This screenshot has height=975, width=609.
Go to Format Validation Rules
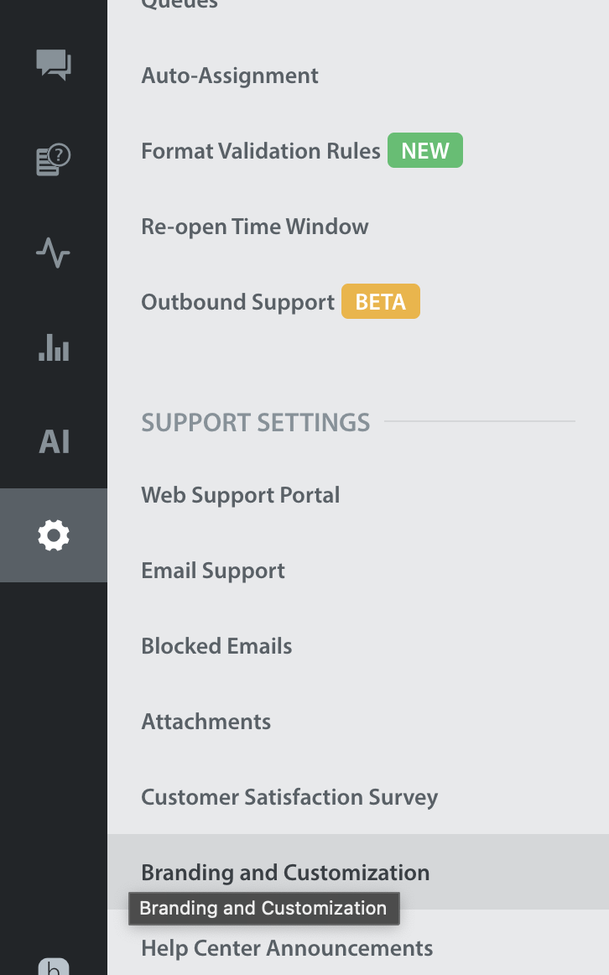pos(260,151)
